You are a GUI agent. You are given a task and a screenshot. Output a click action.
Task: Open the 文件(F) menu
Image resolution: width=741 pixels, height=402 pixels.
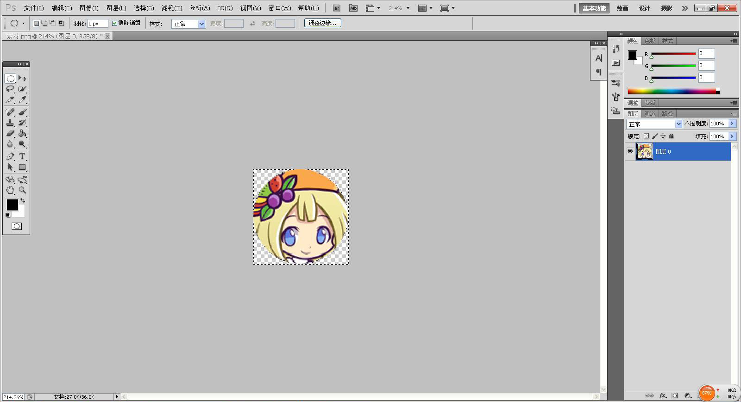pyautogui.click(x=34, y=8)
